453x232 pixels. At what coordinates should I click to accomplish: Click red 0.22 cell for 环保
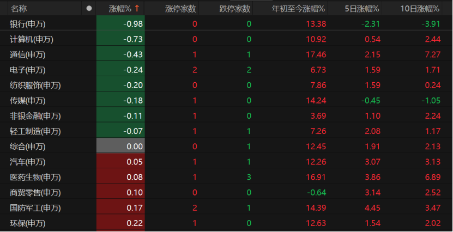(120, 223)
